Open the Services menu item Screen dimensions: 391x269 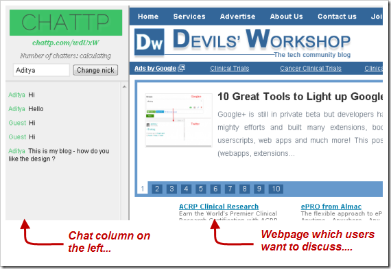[189, 16]
